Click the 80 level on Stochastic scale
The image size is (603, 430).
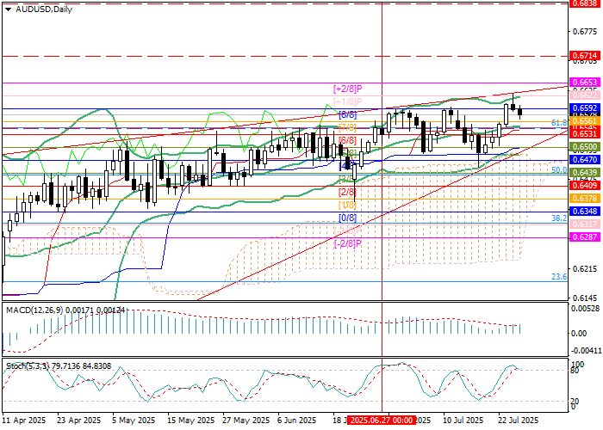(575, 371)
